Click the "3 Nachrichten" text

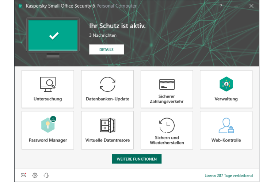[103, 35]
